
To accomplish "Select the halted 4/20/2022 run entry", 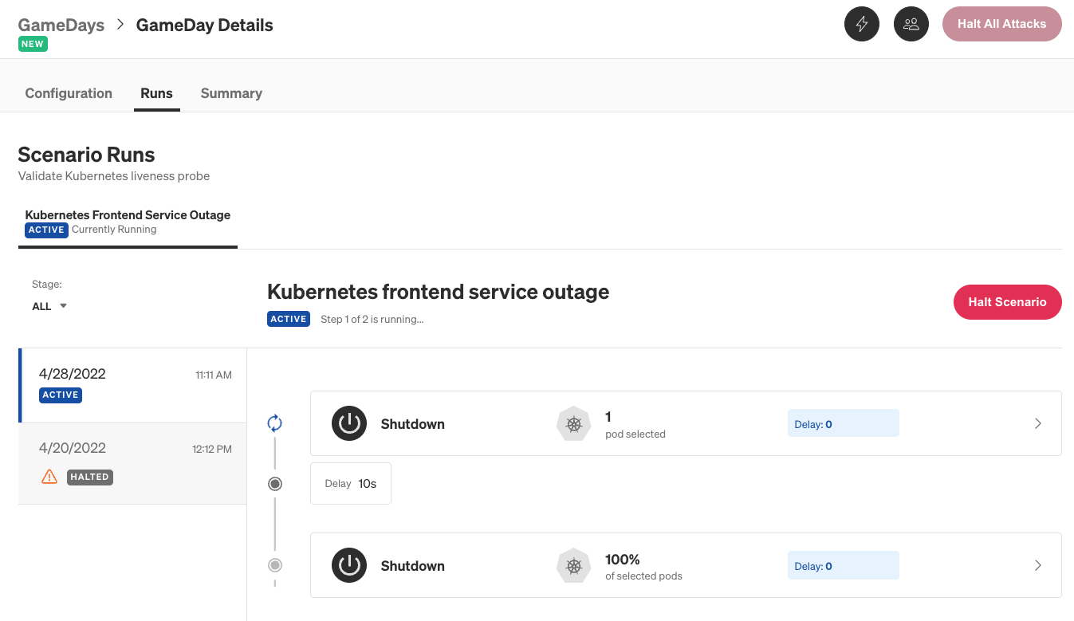I will (x=133, y=462).
